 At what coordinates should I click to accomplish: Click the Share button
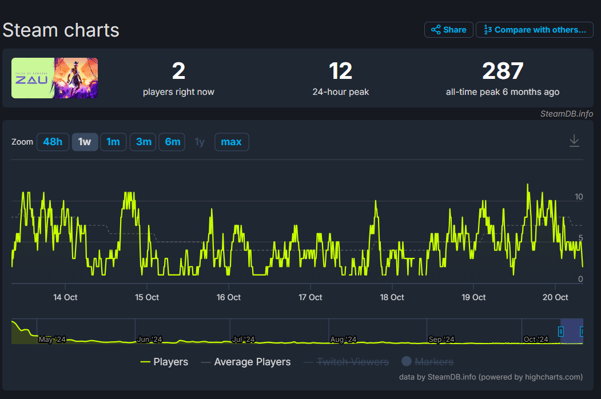coord(448,30)
